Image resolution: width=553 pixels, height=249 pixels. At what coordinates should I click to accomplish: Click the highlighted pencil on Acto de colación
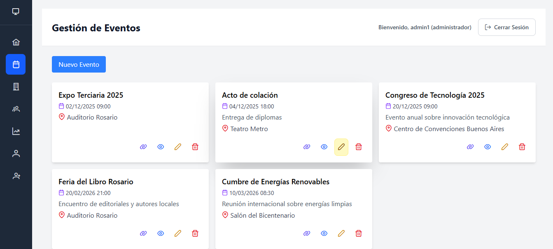341,146
